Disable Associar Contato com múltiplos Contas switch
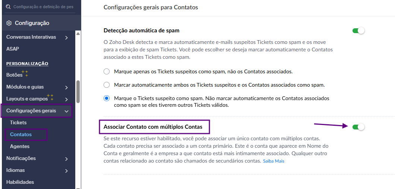Screen dimensions: 395x189 coord(358,127)
